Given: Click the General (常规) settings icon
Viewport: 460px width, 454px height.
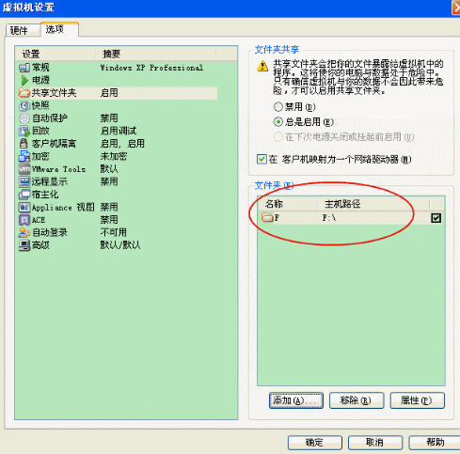Looking at the screenshot, I should (24, 68).
